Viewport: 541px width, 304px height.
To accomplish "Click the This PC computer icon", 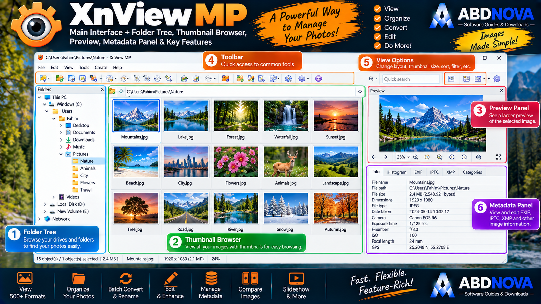I will point(47,97).
